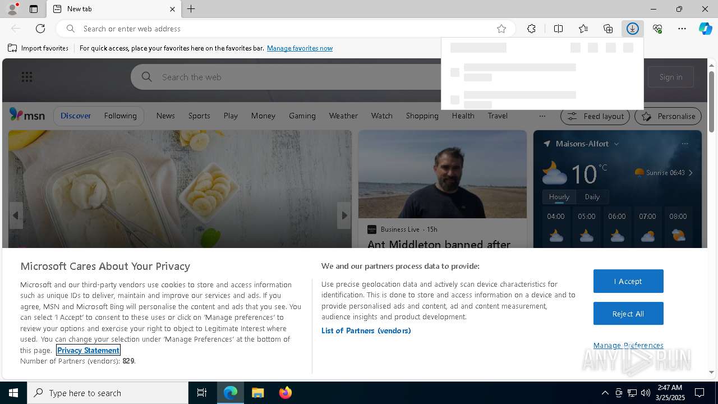Screen dimensions: 718x404
Task: Open weather card more options
Action: [x=684, y=144]
